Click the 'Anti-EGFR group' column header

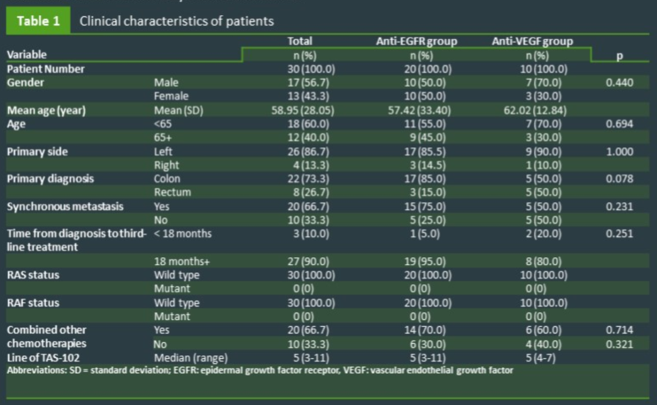[x=416, y=41]
